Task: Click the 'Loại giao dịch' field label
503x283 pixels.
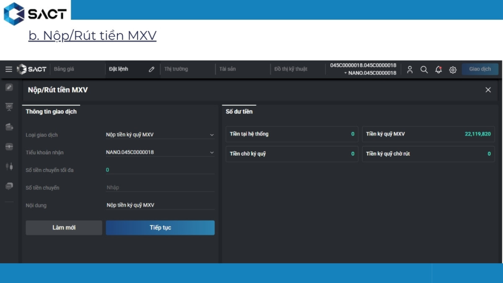Action: coord(42,135)
